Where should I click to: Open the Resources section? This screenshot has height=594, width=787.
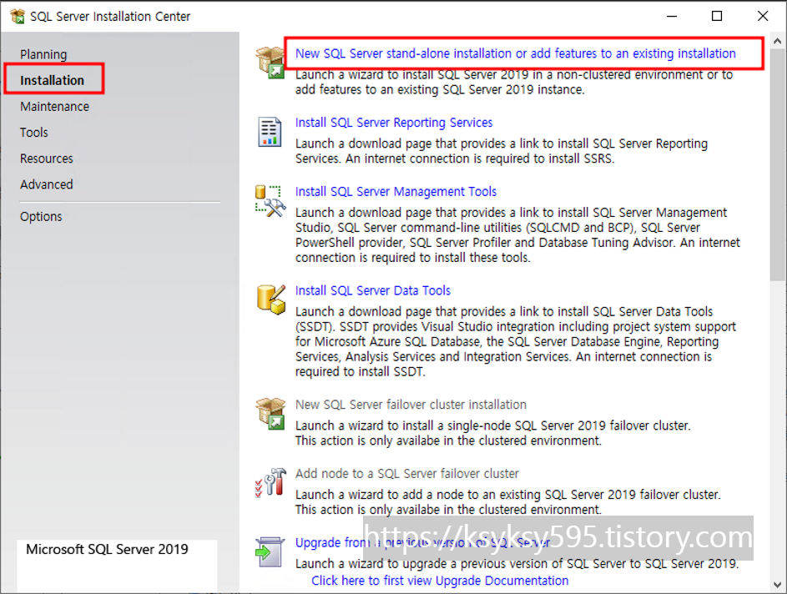47,159
